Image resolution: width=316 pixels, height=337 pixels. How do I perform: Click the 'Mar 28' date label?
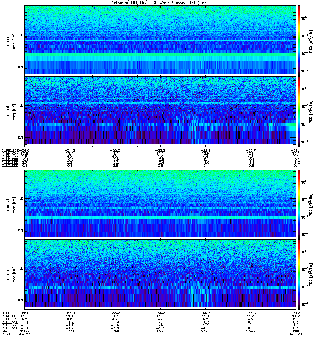tap(296, 334)
